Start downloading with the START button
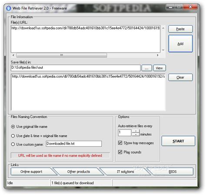The width and height of the screenshot is (206, 195). [178, 141]
